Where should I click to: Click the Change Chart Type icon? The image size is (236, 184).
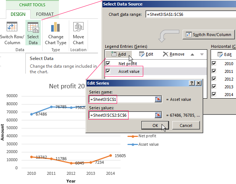pyautogui.click(x=56, y=28)
